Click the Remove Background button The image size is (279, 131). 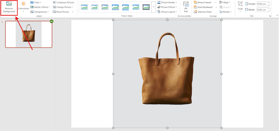coord(9,8)
